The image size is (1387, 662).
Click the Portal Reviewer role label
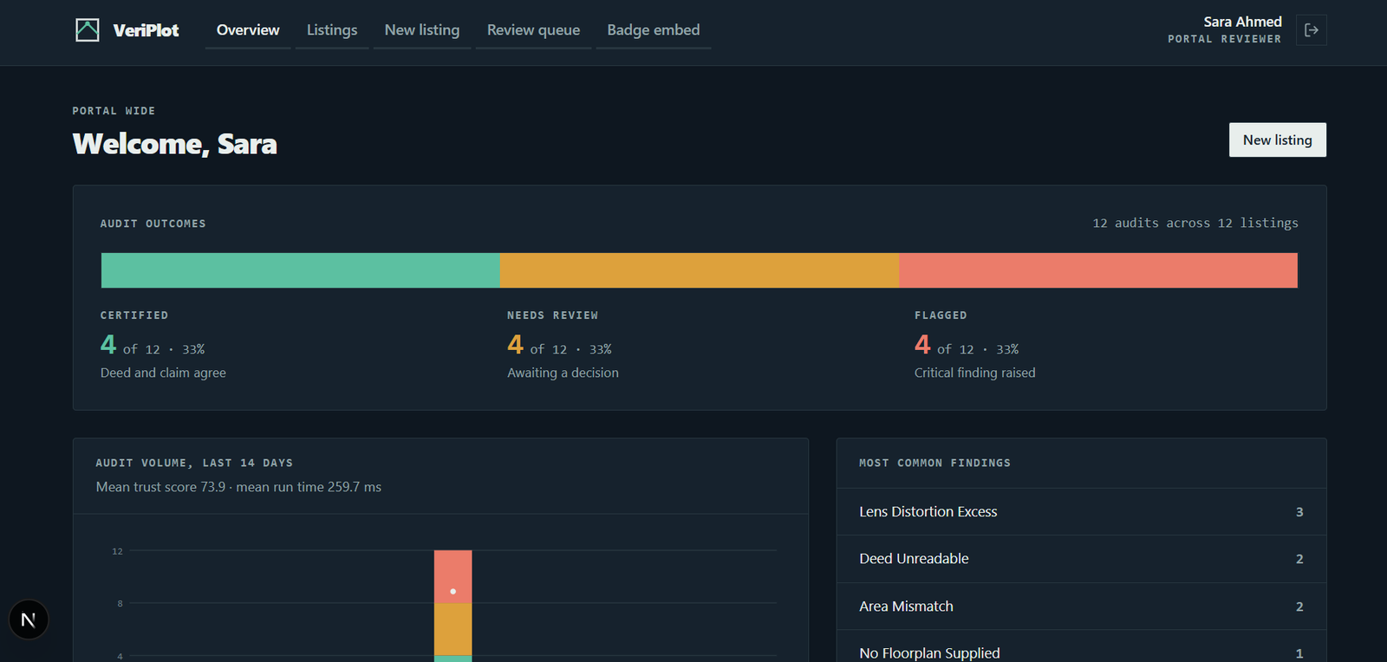point(1224,39)
